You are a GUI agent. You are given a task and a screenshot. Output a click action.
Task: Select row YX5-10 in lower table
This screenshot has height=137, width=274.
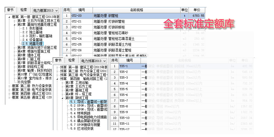(x=182, y=118)
